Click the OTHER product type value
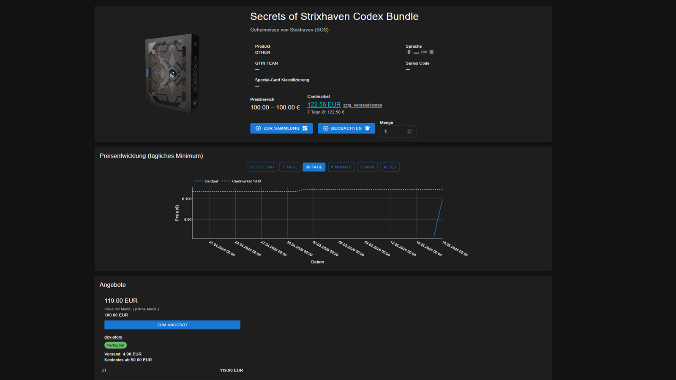676x380 pixels. (262, 53)
